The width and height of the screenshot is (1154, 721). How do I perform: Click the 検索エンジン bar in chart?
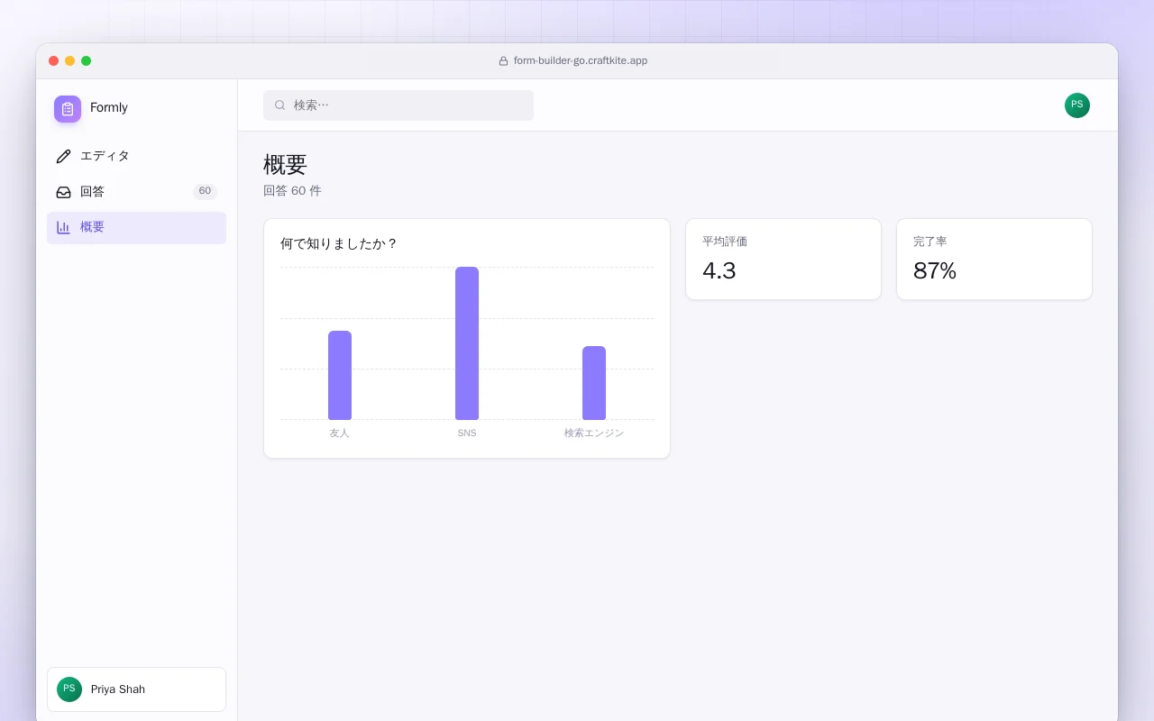pos(594,383)
